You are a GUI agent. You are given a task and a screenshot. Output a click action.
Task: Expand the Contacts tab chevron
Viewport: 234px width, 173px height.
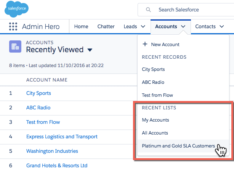(222, 27)
